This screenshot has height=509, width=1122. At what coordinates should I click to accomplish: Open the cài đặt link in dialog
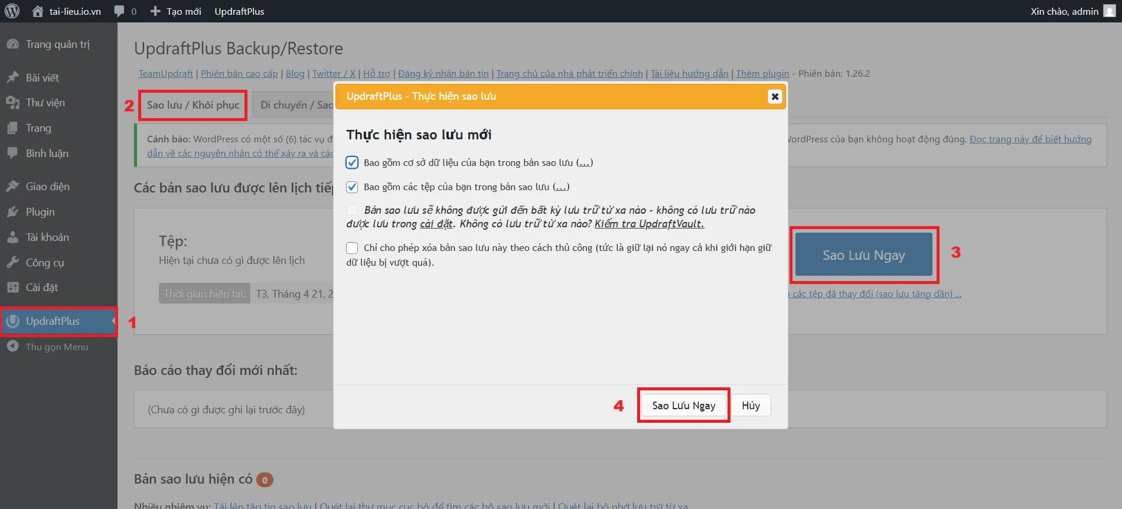pos(436,224)
